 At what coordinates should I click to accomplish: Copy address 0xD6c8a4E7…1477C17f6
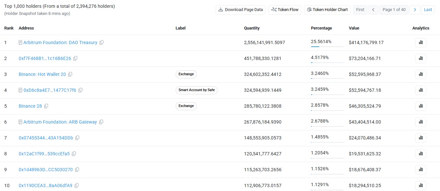[81, 90]
